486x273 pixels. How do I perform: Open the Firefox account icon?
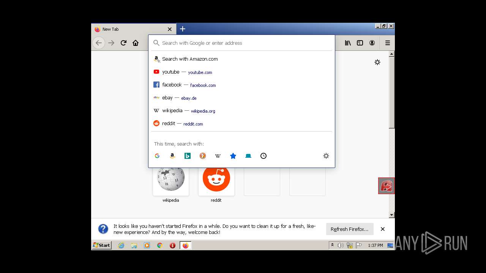[372, 43]
